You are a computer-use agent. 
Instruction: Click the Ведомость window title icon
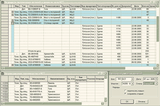[3, 2]
